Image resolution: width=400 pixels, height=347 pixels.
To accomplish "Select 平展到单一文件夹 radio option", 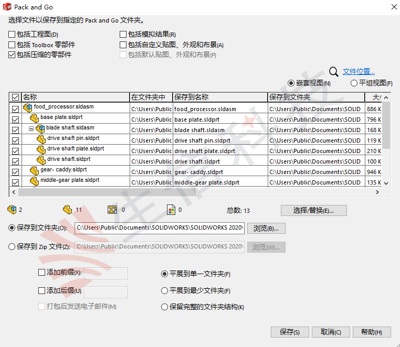I will pyautogui.click(x=164, y=274).
